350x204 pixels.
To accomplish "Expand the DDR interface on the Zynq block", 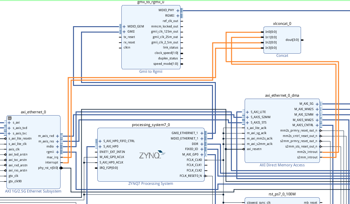I will pos(202,144).
